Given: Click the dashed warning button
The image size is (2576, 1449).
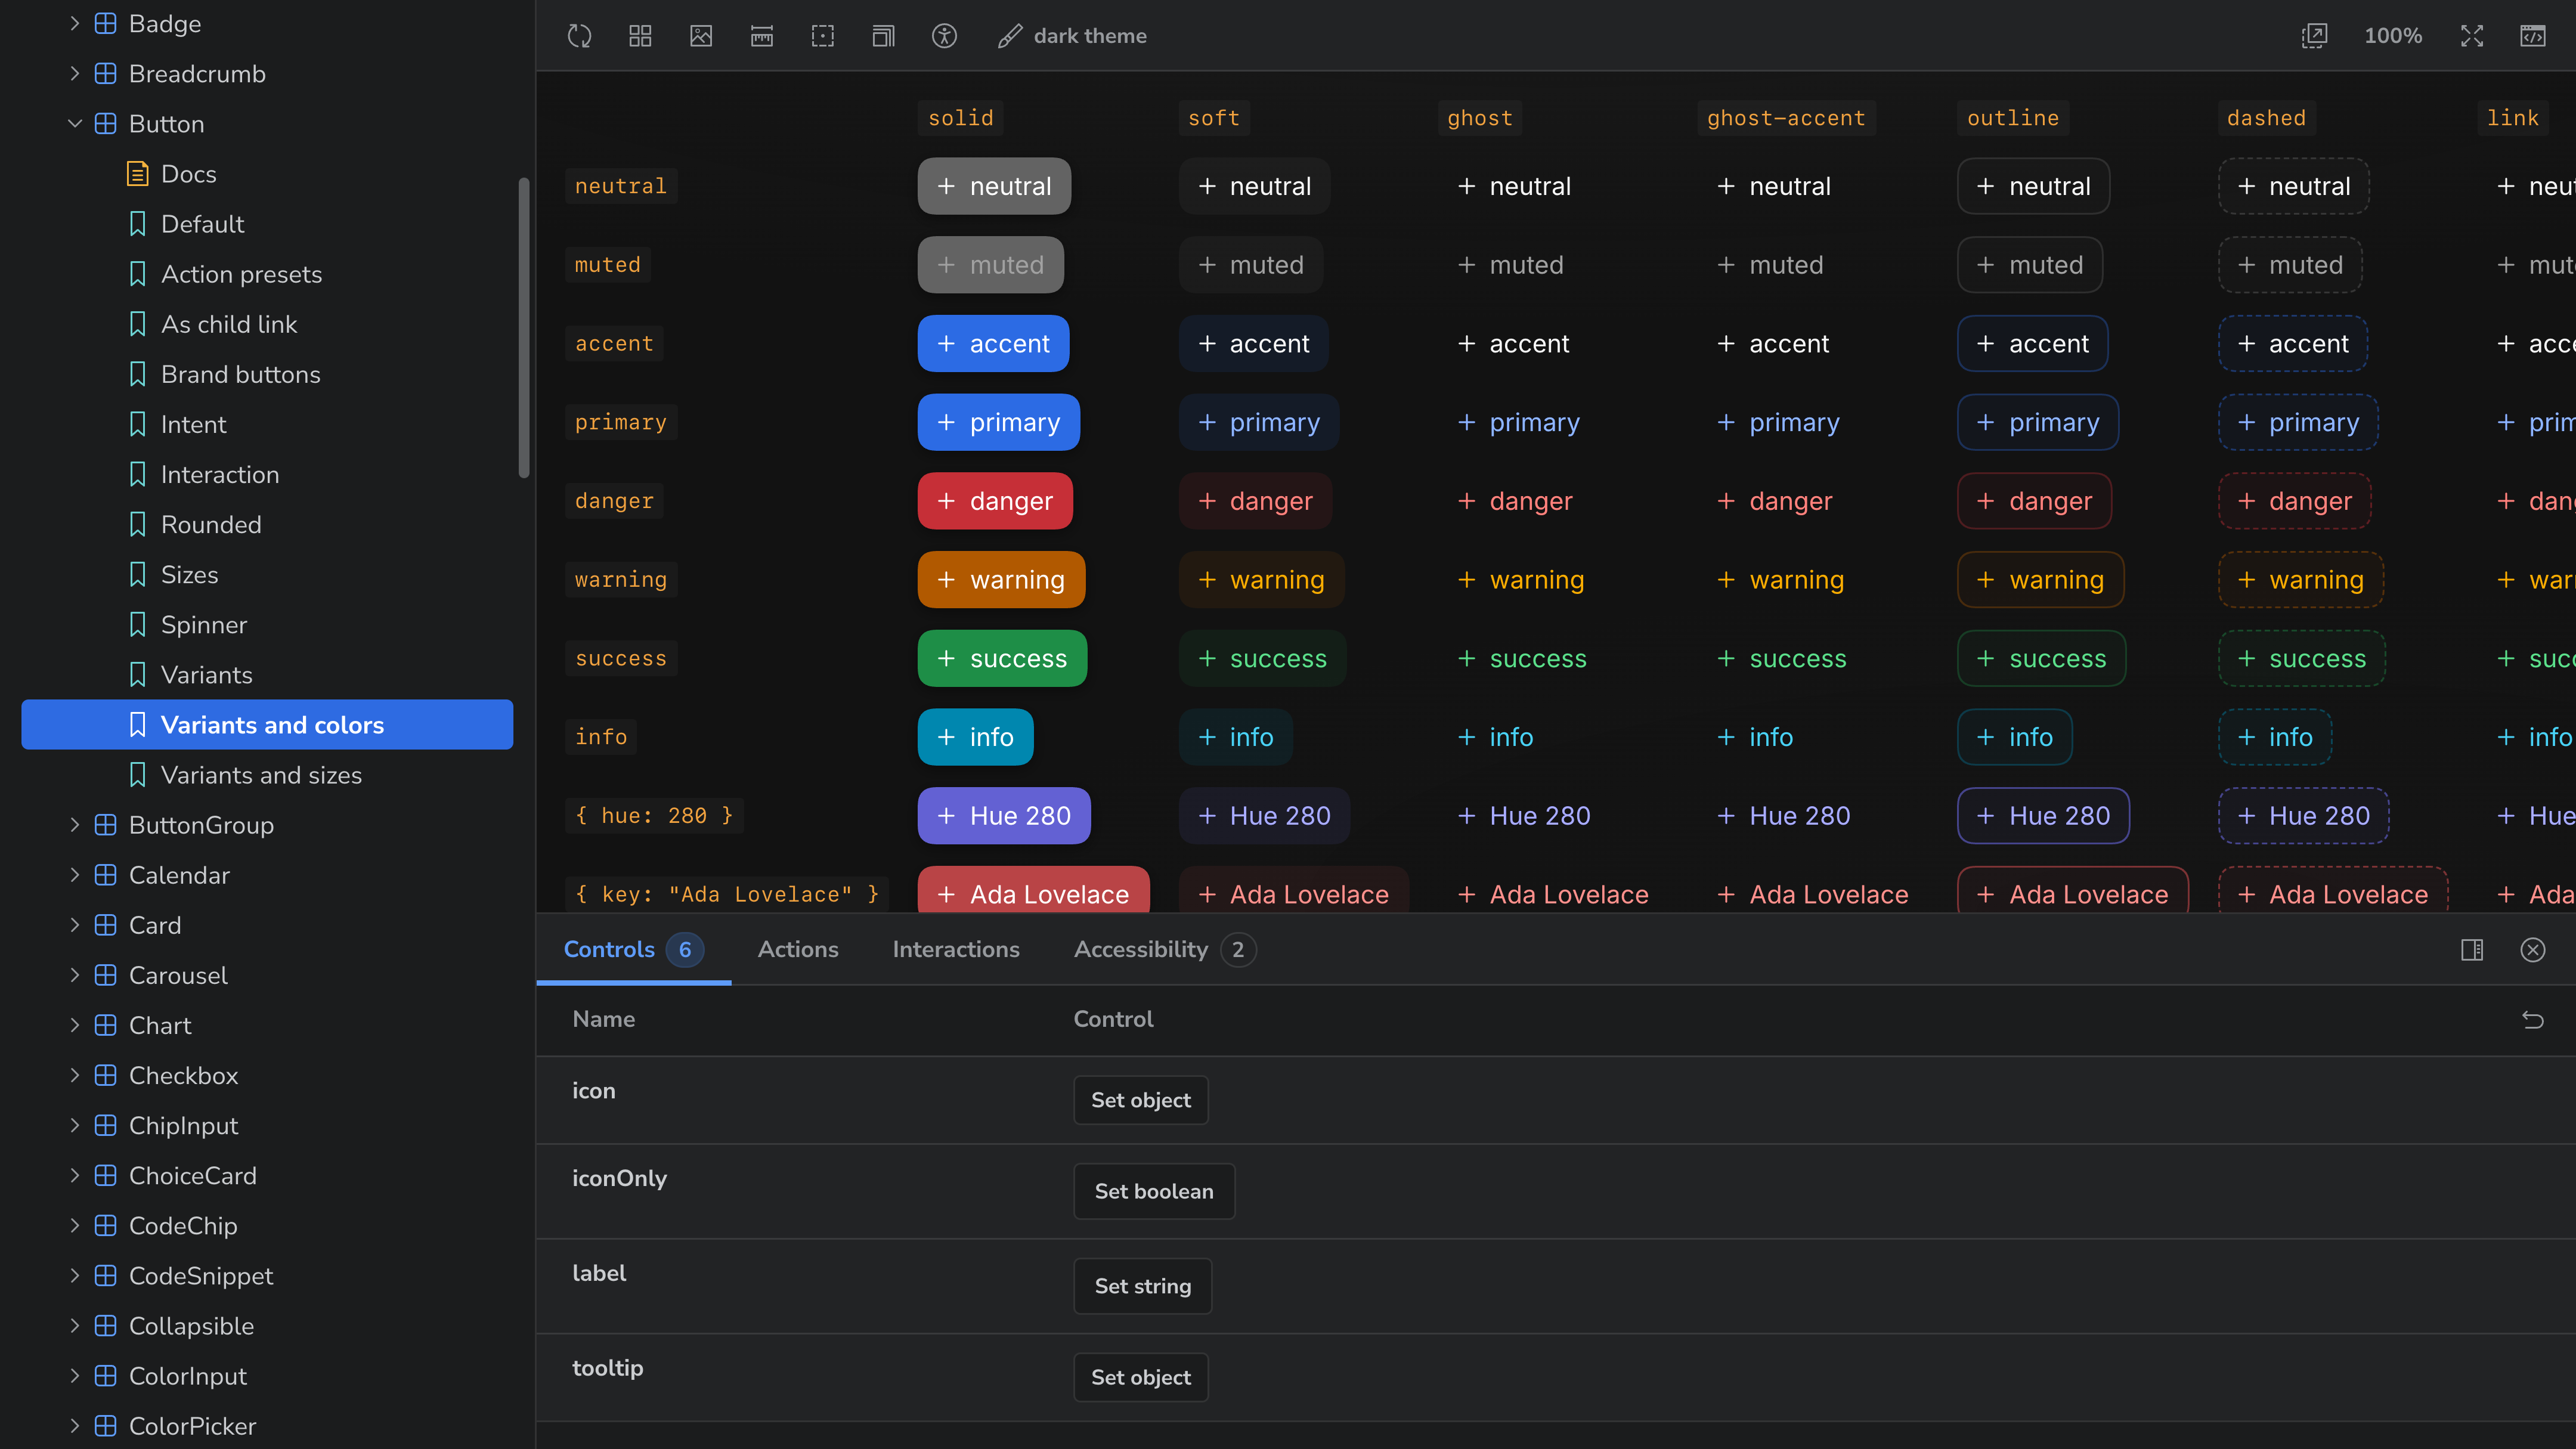Looking at the screenshot, I should pos(2301,580).
